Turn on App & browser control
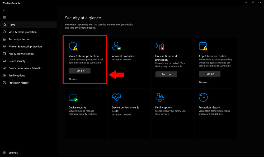The height and width of the screenshot is (157, 264). click(x=209, y=74)
